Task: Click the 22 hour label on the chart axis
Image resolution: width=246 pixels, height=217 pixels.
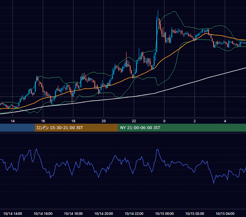Action: click(x=134, y=121)
